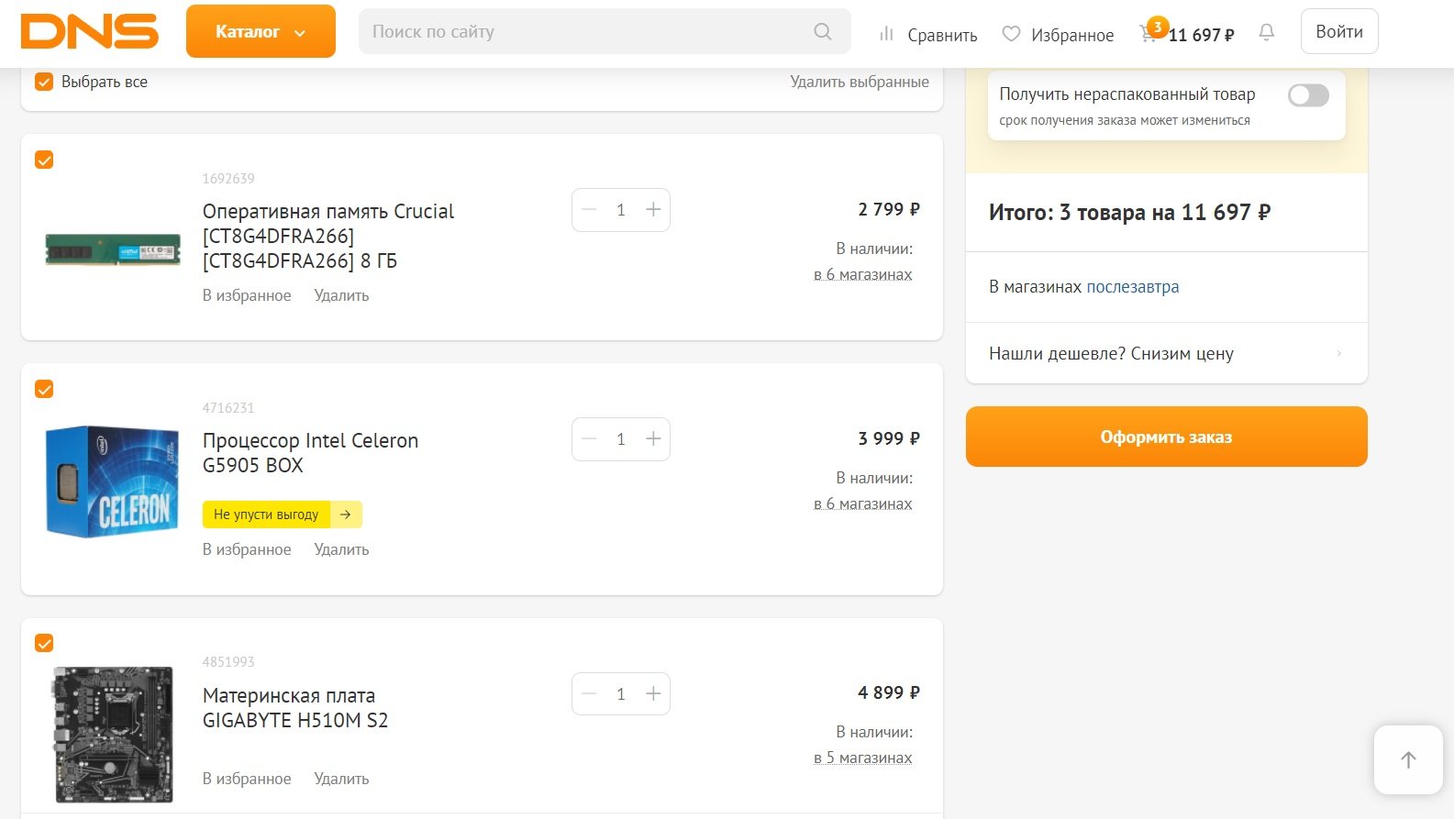The height and width of the screenshot is (819, 1454).
Task: Click the notifications bell icon
Action: 1267,32
